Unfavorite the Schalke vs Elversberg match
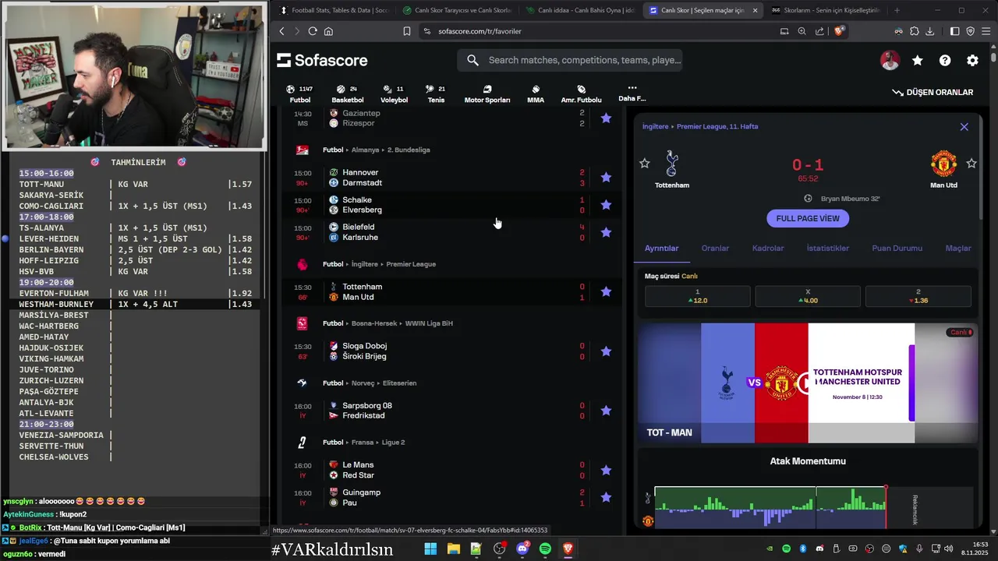Screen dimensions: 998x561 click(x=606, y=205)
